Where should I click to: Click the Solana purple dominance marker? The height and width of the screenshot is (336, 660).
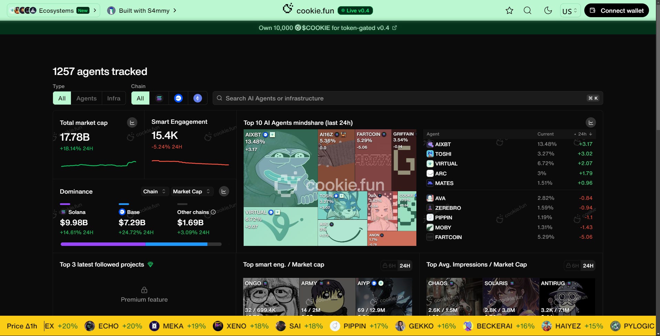(x=65, y=204)
